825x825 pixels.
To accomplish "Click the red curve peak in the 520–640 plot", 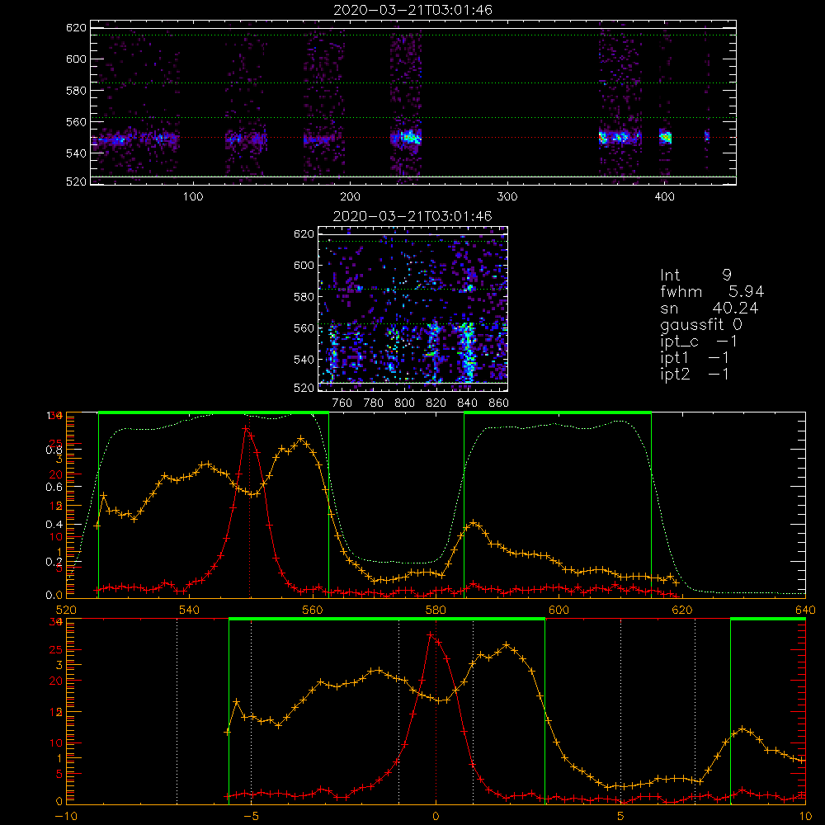I will click(246, 429).
